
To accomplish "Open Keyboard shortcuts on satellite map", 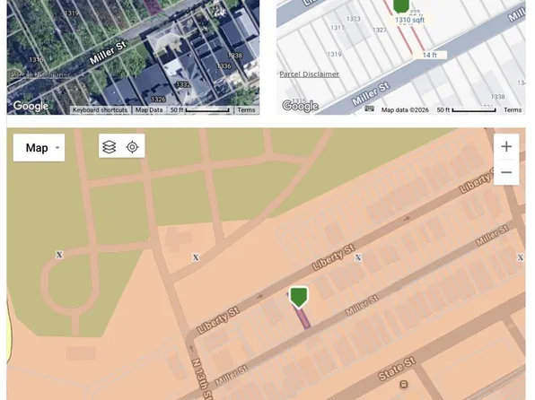I will point(100,109).
